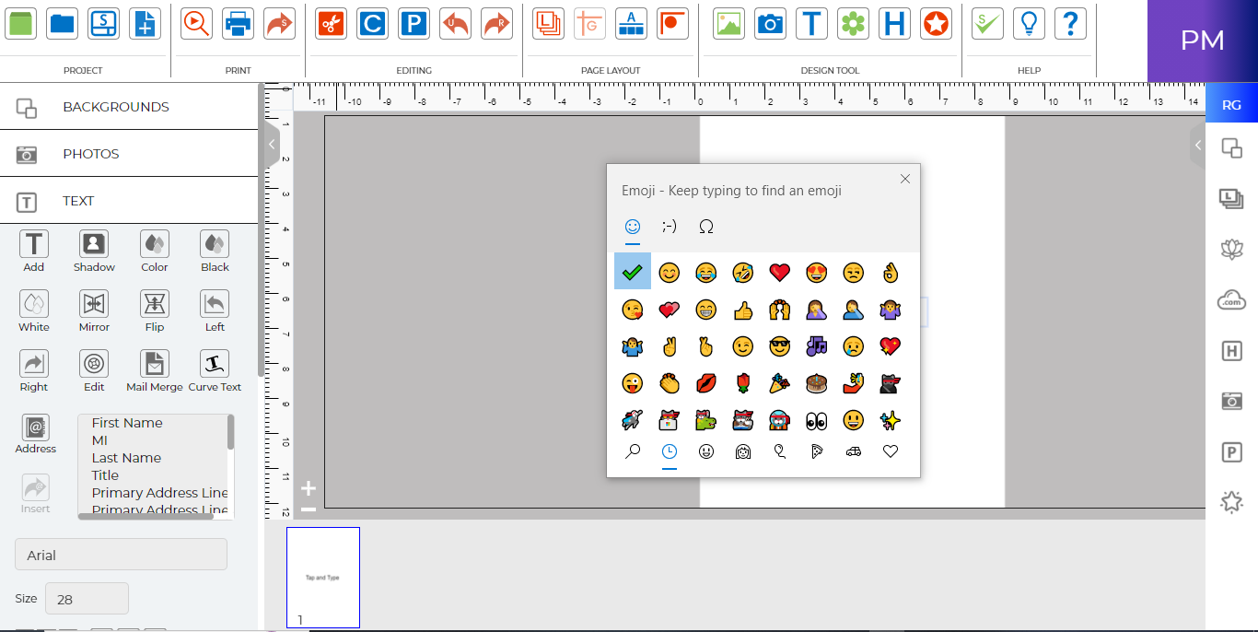This screenshot has width=1258, height=632.
Task: Select the emoji smiley face tab
Action: pyautogui.click(x=633, y=227)
